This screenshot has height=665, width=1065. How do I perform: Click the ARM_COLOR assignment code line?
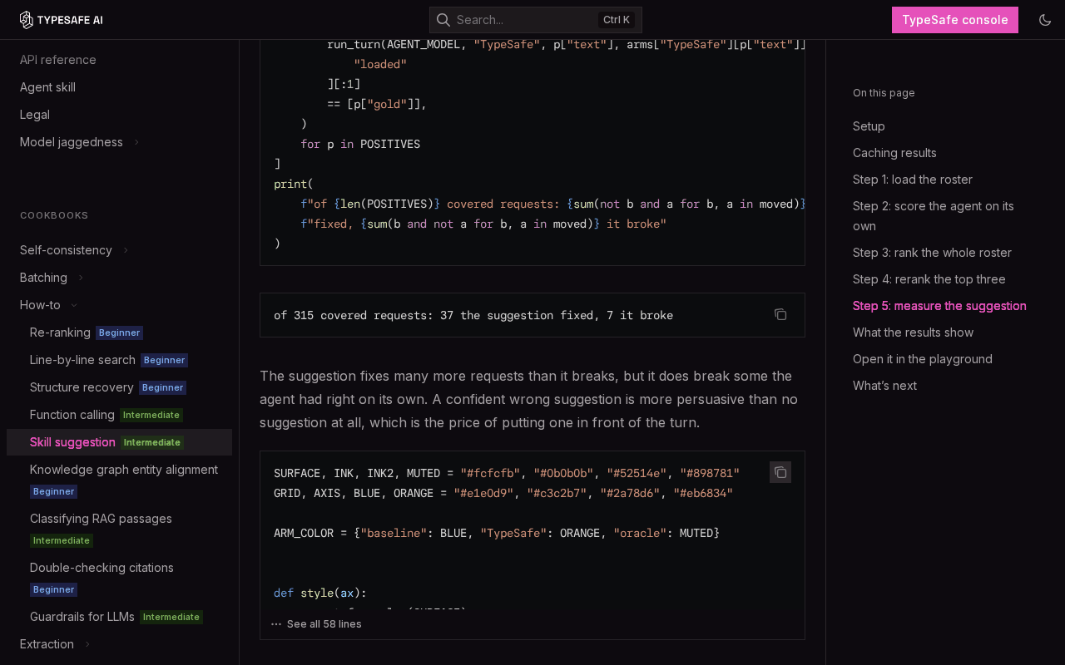click(497, 533)
